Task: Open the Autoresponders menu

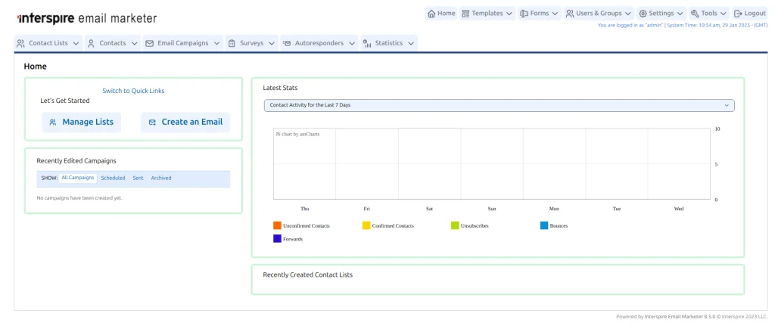Action: [319, 43]
